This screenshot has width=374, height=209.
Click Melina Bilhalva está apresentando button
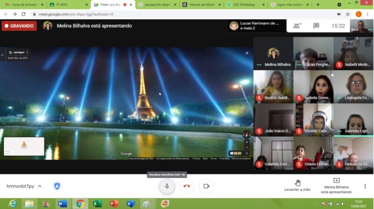pos(336,185)
